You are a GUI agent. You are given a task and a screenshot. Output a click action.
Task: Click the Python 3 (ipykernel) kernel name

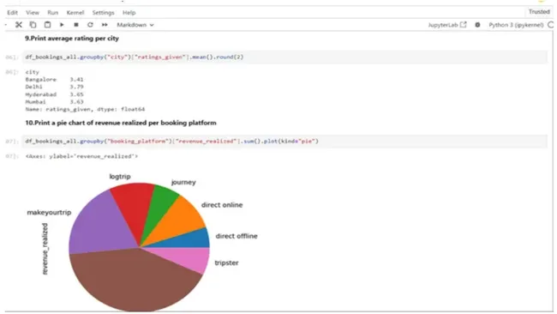click(516, 25)
